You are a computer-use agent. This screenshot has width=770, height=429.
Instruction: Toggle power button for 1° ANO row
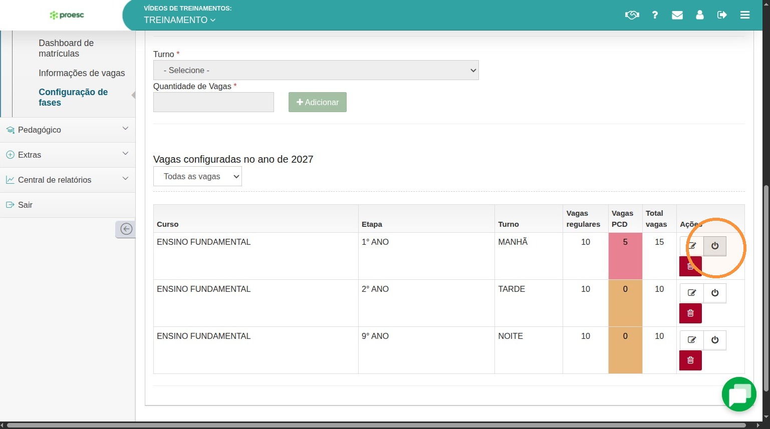(x=715, y=246)
